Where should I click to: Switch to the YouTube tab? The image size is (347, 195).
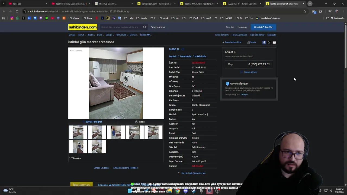tap(27, 4)
